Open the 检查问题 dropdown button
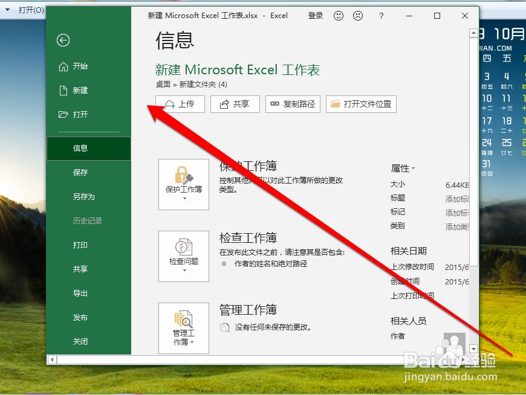 pos(184,256)
